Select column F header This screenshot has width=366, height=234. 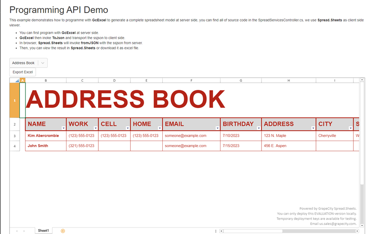[x=191, y=80]
